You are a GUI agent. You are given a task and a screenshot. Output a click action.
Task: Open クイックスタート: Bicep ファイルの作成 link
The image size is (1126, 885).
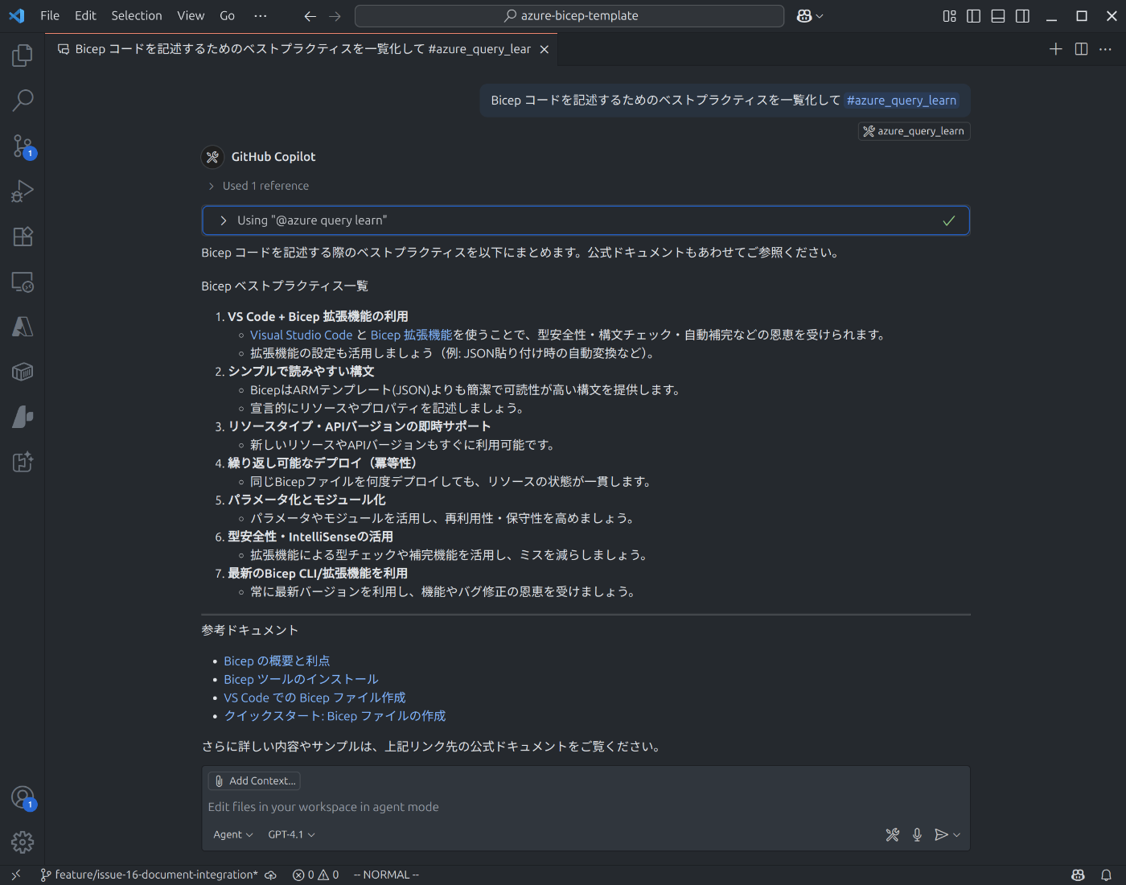[335, 716]
